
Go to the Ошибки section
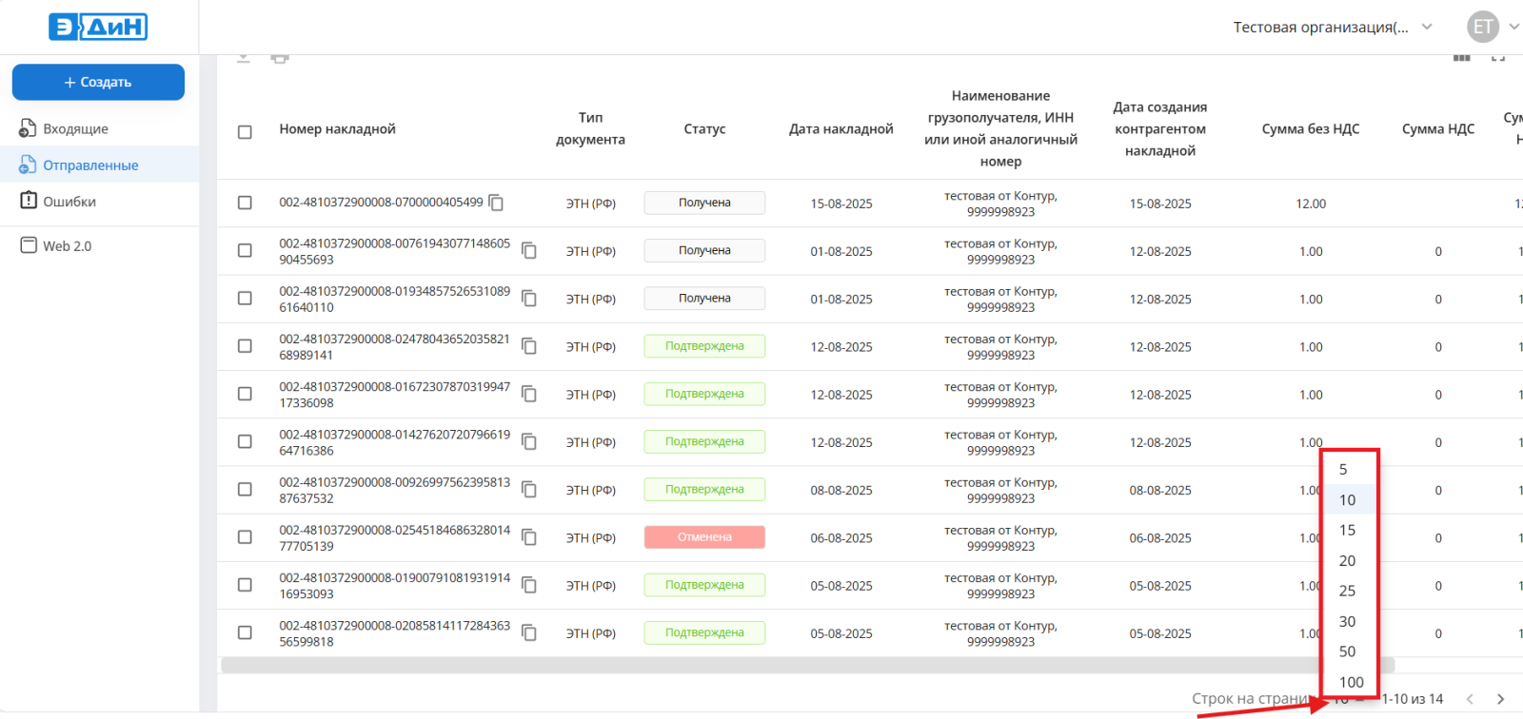[x=69, y=202]
